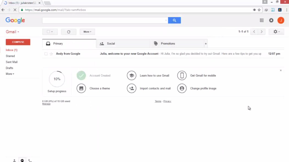Click the address bar URL

tap(55, 10)
